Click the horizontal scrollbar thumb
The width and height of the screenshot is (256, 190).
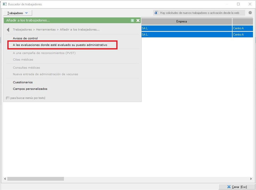click(35, 179)
